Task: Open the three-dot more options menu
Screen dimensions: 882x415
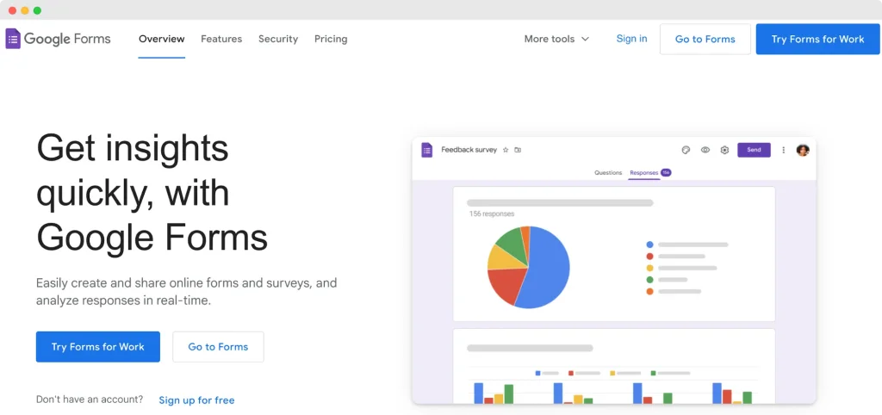Action: coord(783,150)
